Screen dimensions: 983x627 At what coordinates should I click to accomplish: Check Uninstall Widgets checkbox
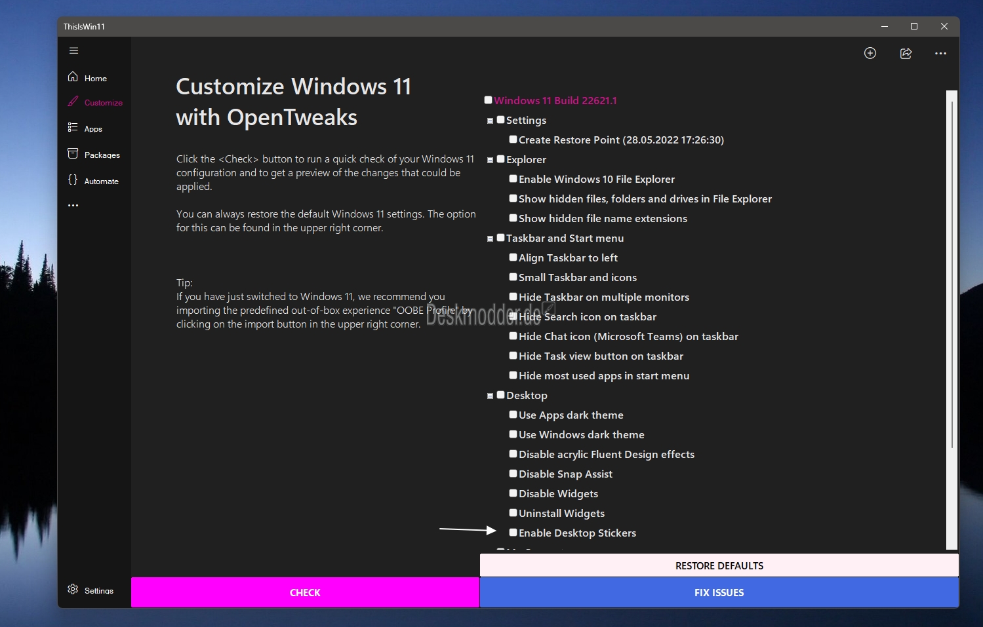[513, 512]
